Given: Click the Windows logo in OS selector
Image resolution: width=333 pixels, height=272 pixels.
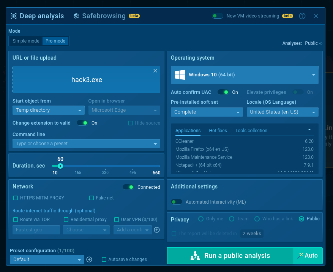Looking at the screenshot, I should click(180, 75).
